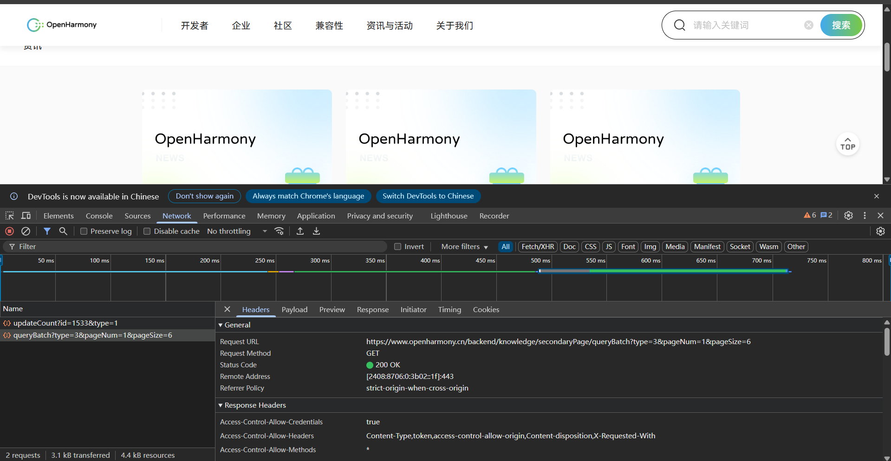This screenshot has height=461, width=891.
Task: Open the No throttling dropdown
Action: pyautogui.click(x=237, y=231)
